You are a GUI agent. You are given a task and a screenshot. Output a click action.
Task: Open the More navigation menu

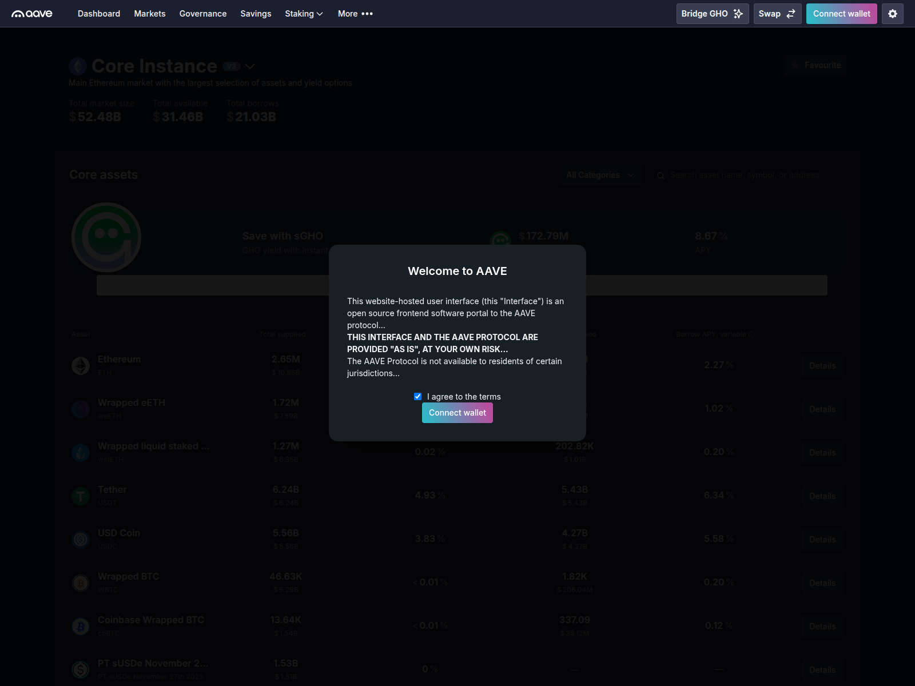click(355, 13)
